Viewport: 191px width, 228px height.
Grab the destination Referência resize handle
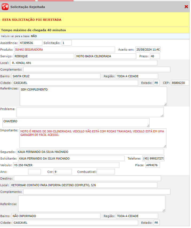(164, 210)
